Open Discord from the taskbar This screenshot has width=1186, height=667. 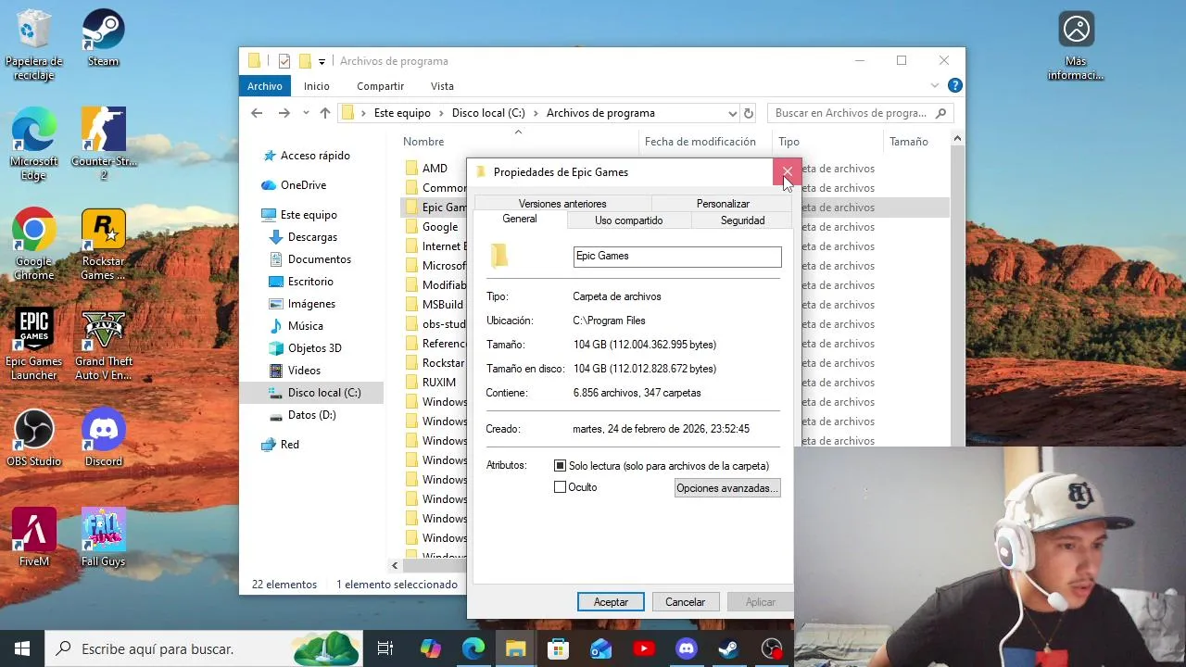687,648
